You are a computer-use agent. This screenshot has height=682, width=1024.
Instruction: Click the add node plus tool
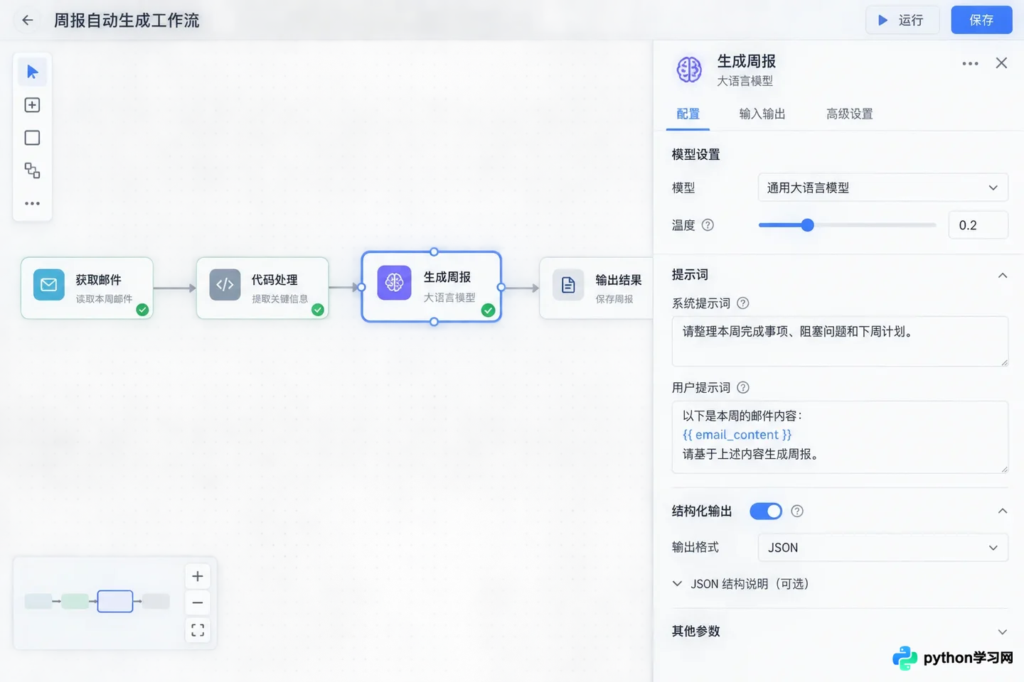tap(32, 105)
